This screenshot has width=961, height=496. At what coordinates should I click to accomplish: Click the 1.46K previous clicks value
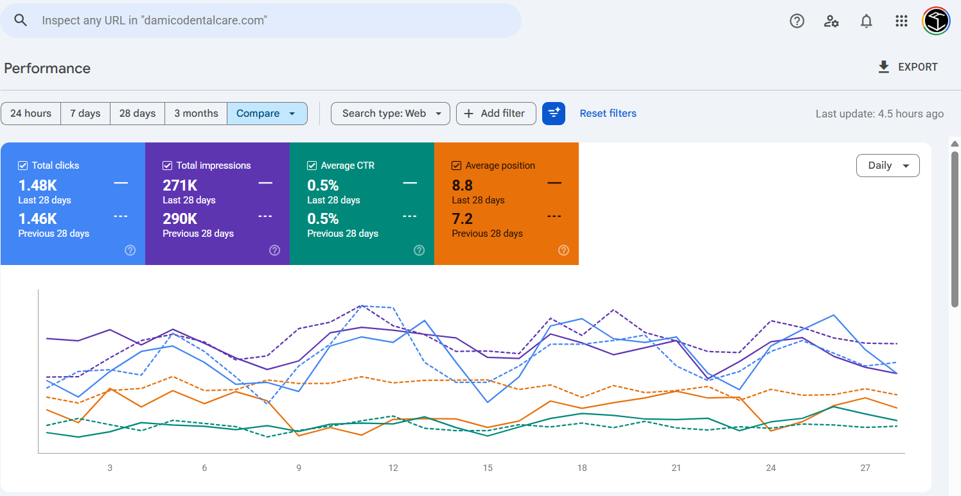click(x=38, y=219)
